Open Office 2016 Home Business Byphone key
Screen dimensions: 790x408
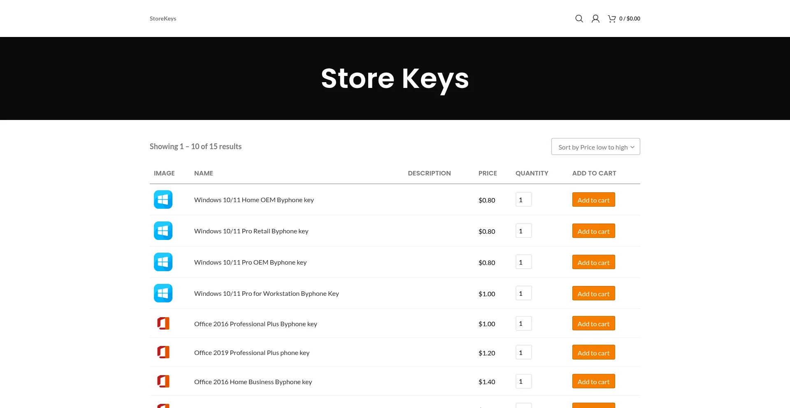[x=253, y=382]
